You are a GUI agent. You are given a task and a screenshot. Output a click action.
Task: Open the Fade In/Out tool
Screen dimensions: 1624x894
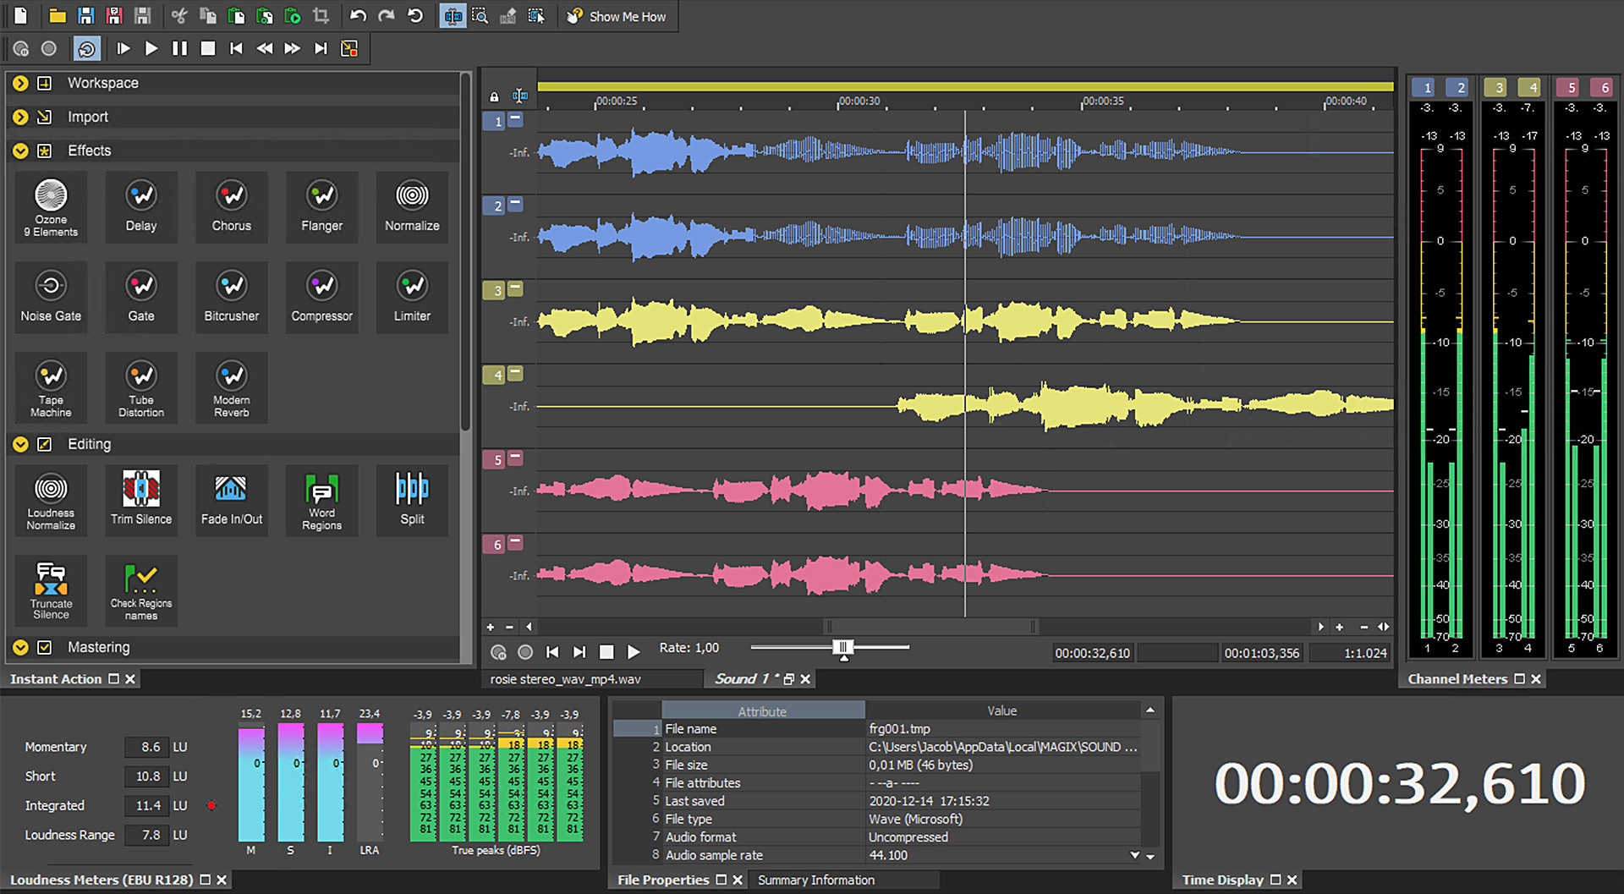pos(231,499)
